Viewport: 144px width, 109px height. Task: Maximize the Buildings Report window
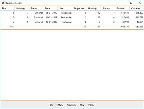(131, 3)
